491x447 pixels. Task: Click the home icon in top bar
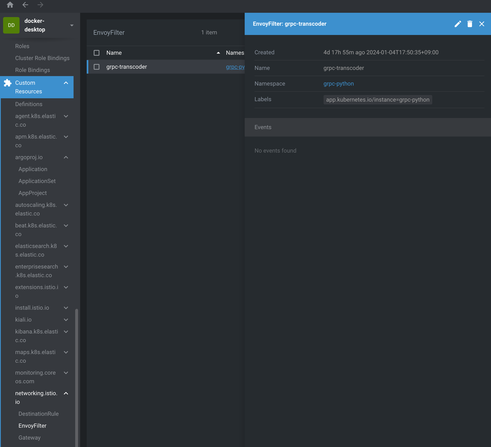[10, 5]
